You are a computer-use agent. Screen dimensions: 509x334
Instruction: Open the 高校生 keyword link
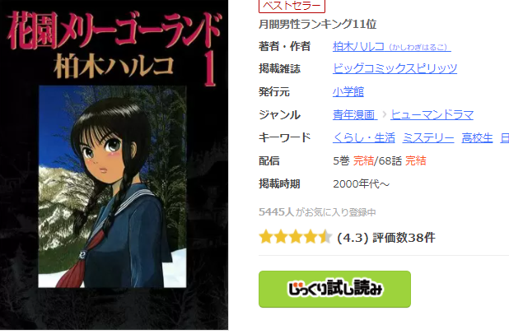tap(477, 138)
